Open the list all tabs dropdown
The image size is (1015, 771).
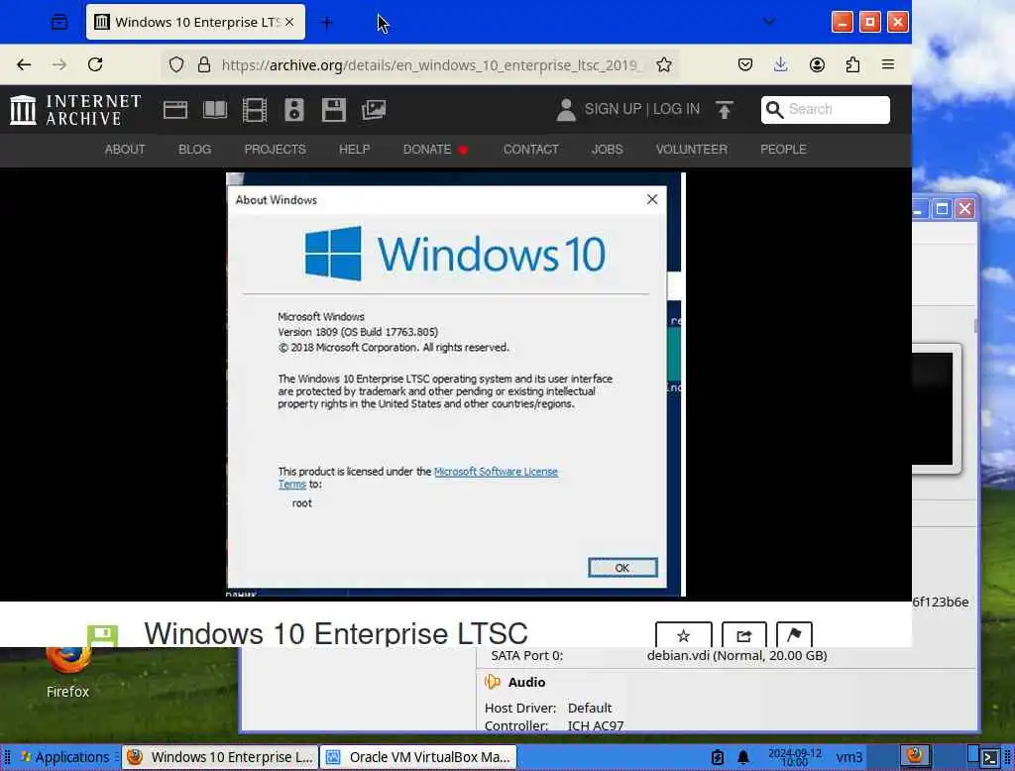click(769, 23)
